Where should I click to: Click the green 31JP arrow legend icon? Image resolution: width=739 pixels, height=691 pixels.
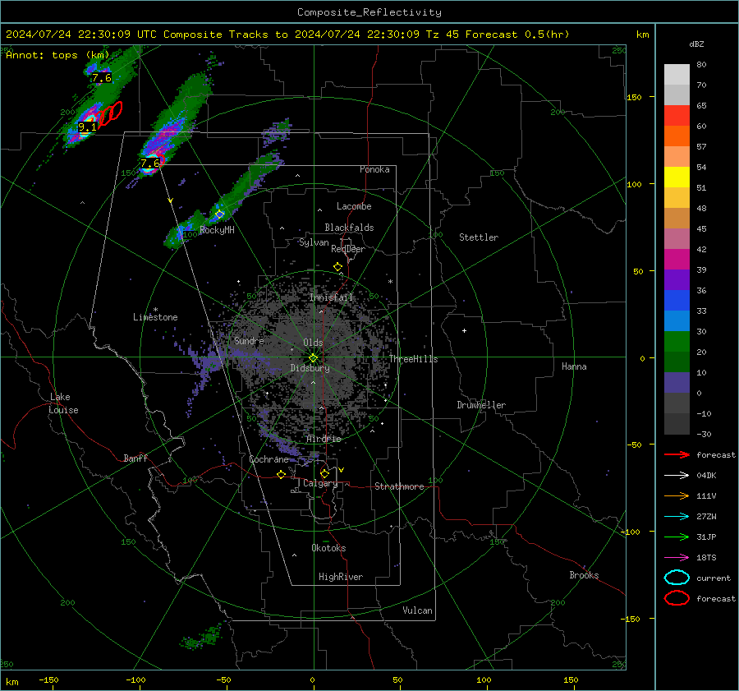677,537
